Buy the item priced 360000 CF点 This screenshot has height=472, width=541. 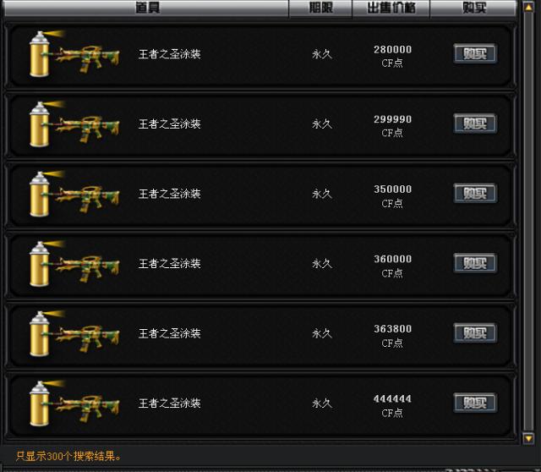(x=475, y=263)
